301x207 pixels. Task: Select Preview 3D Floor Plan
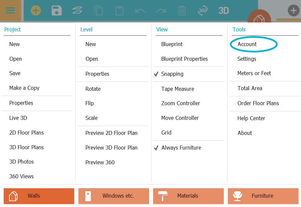(x=111, y=148)
